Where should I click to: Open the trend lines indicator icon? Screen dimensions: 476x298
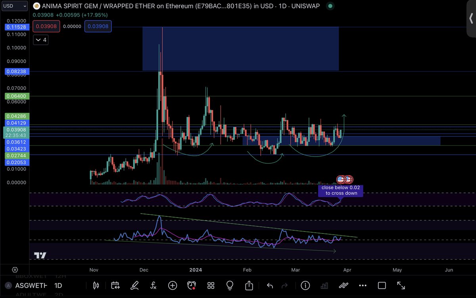tap(344, 285)
